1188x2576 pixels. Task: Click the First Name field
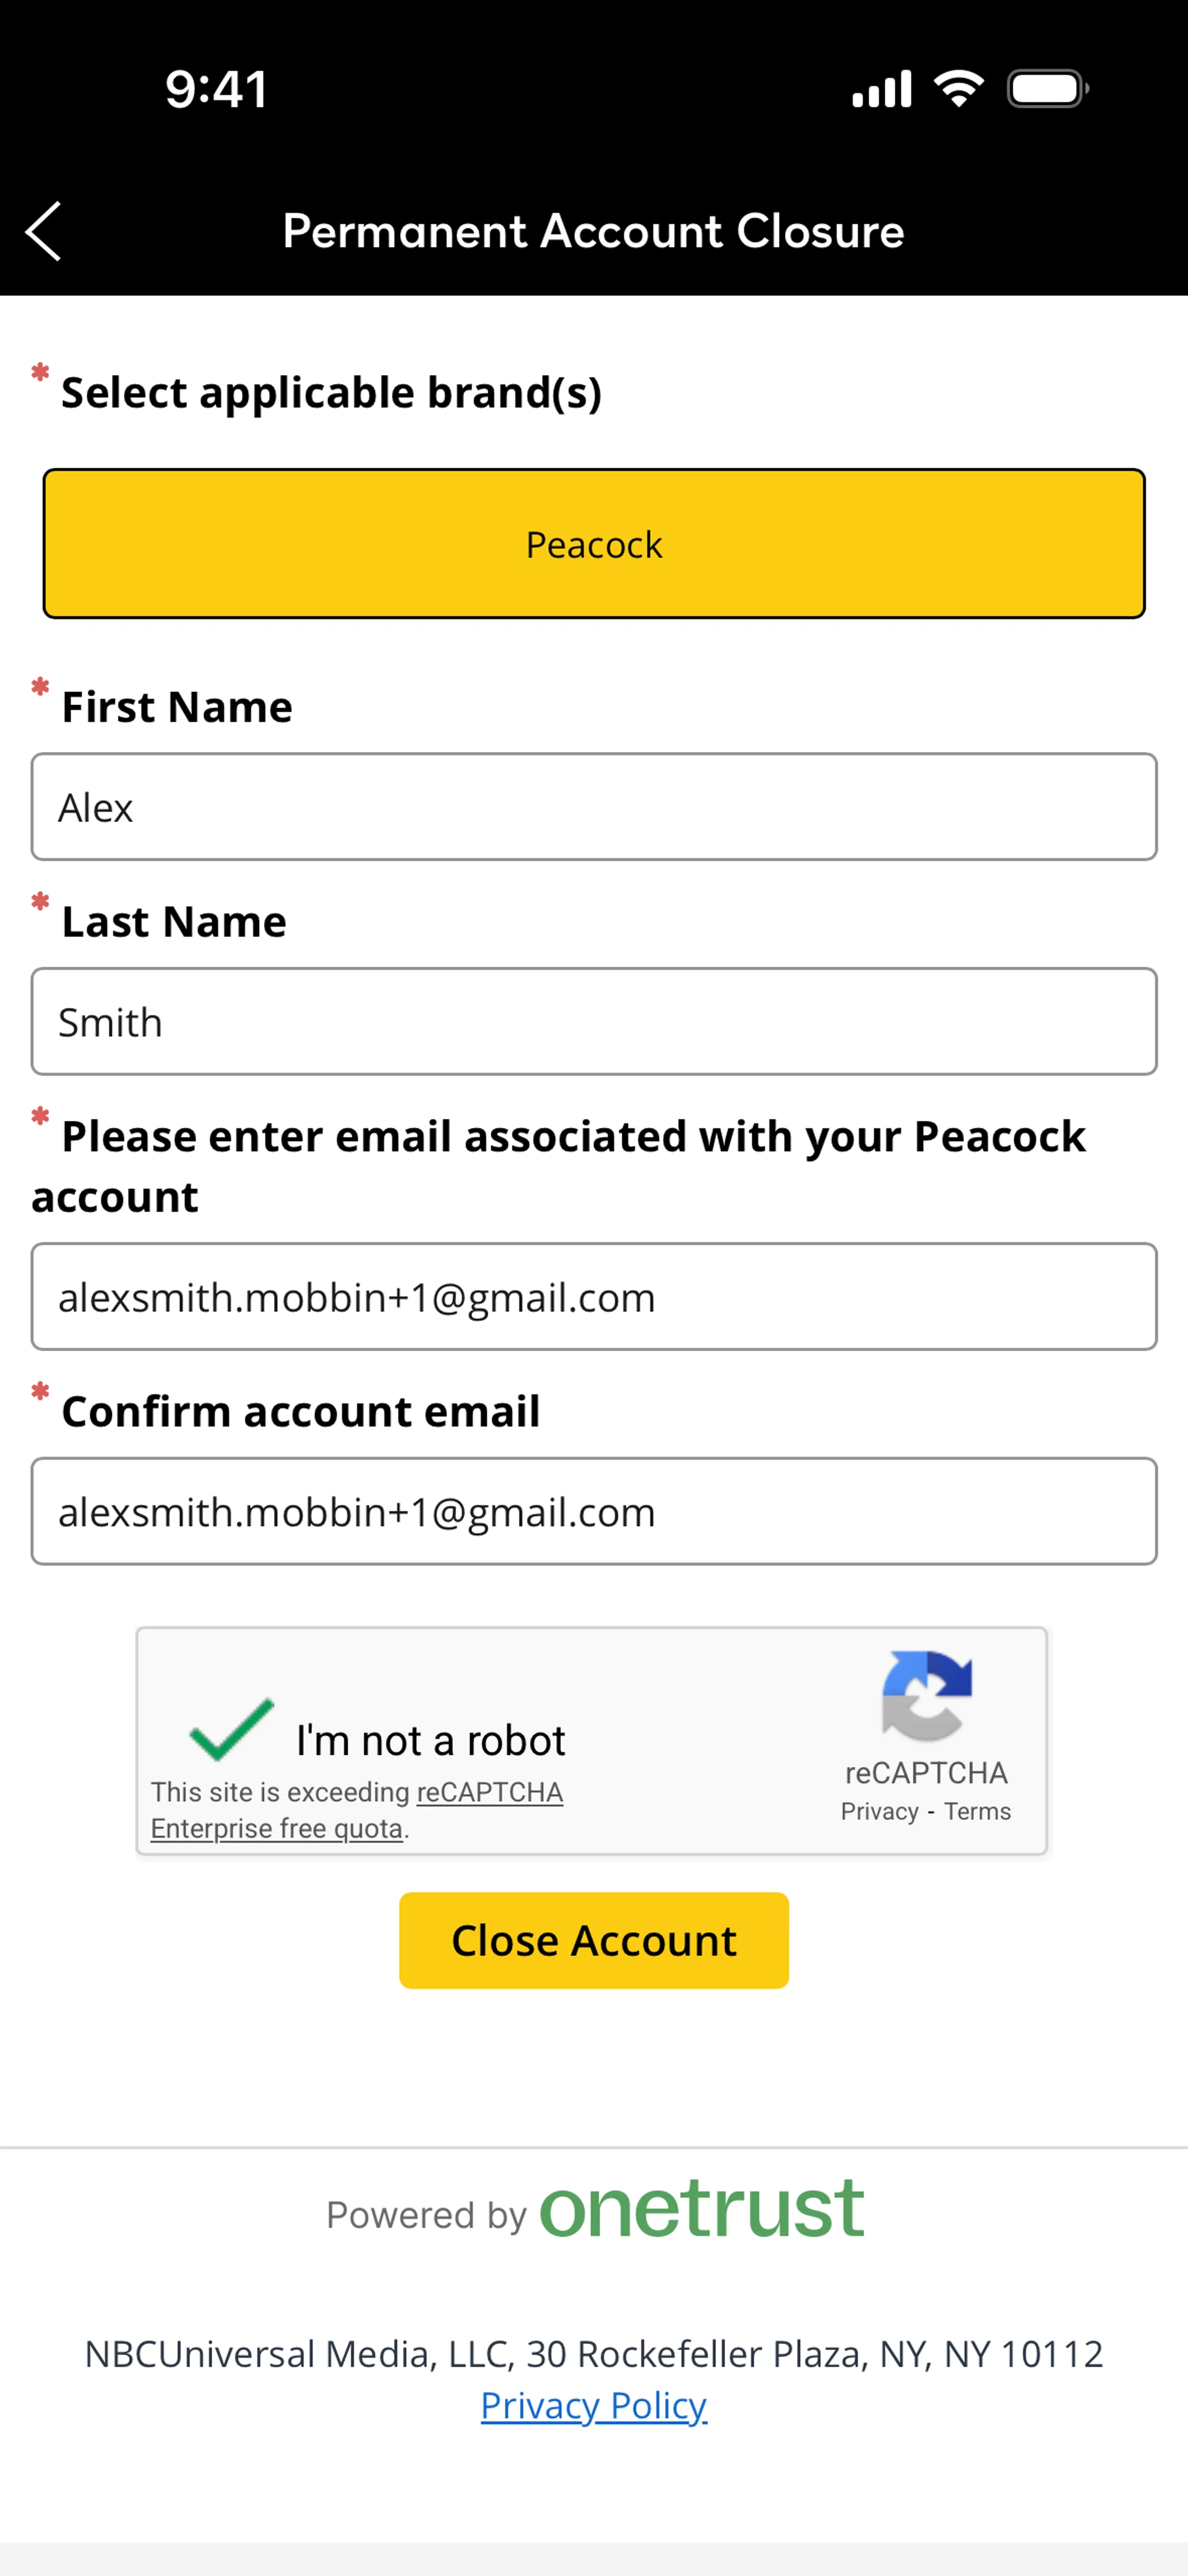coord(594,807)
